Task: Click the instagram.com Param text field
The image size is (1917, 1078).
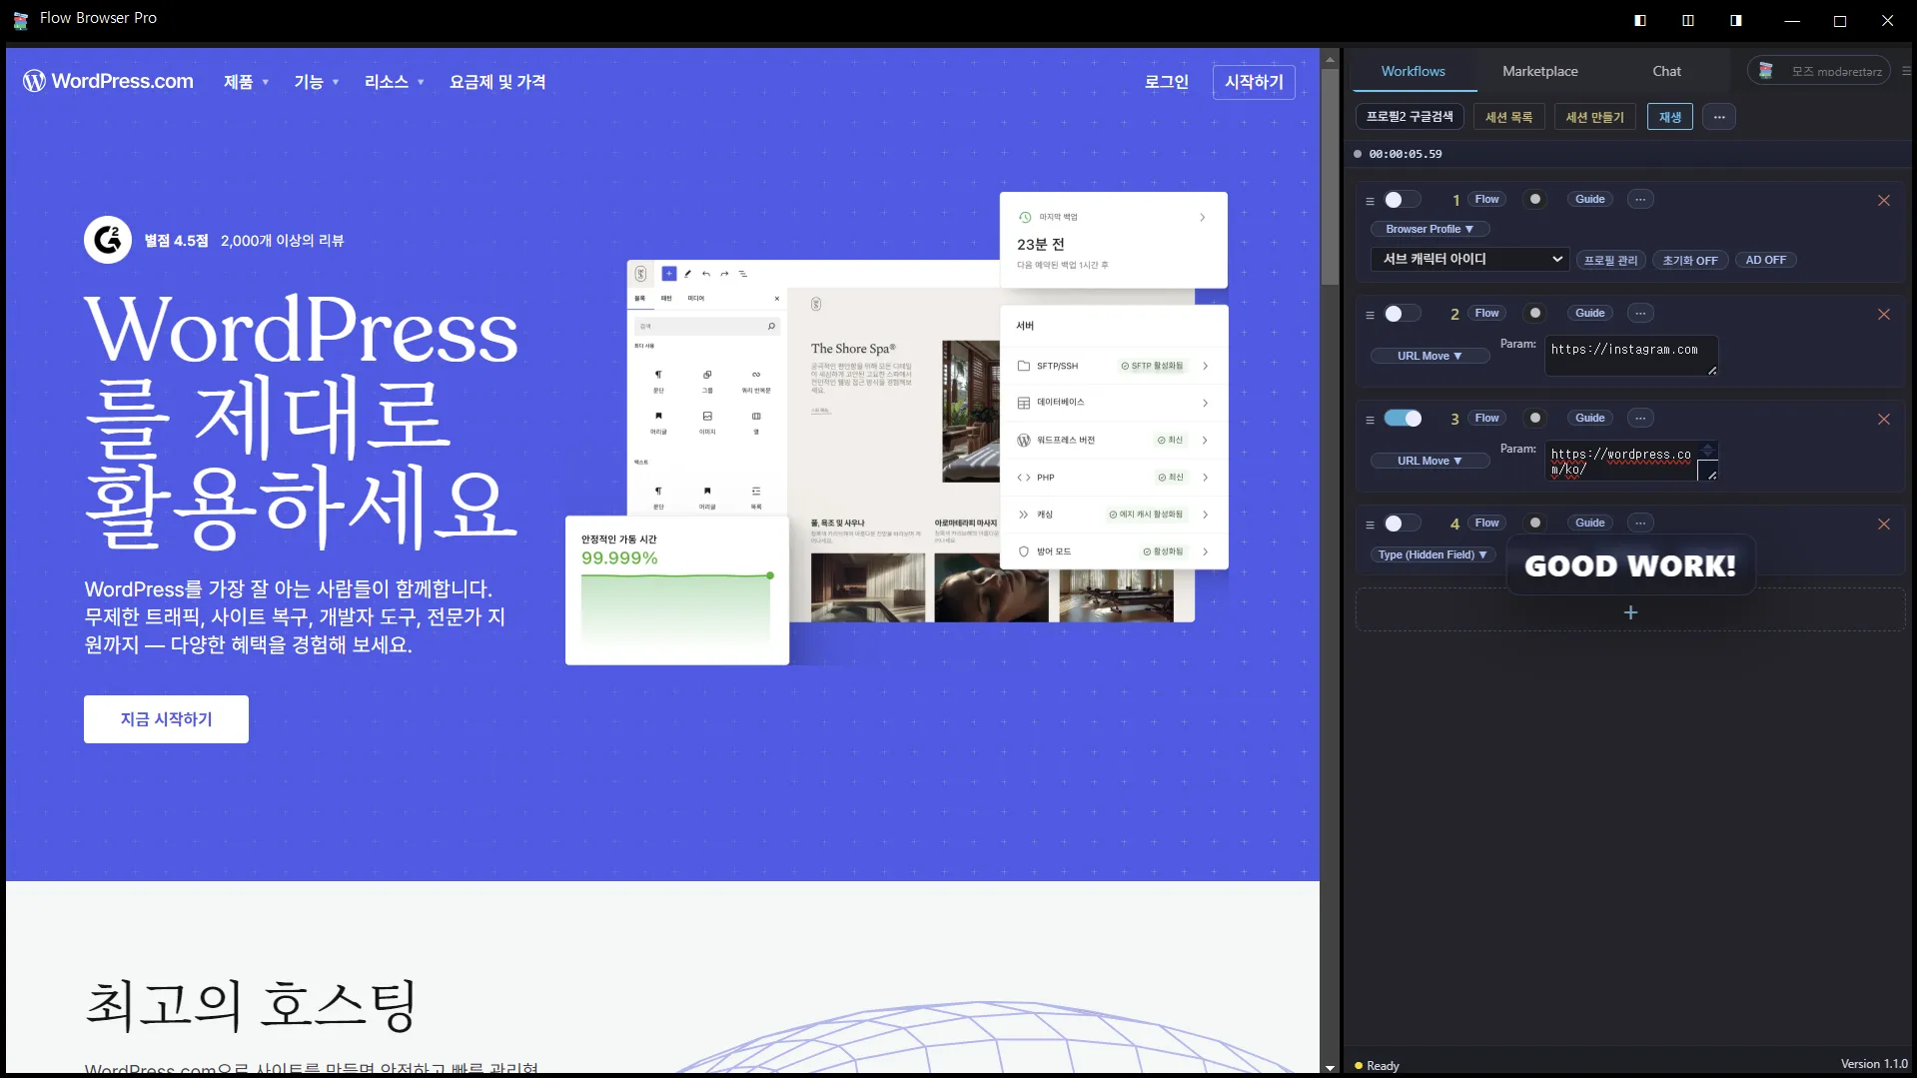Action: tap(1628, 355)
